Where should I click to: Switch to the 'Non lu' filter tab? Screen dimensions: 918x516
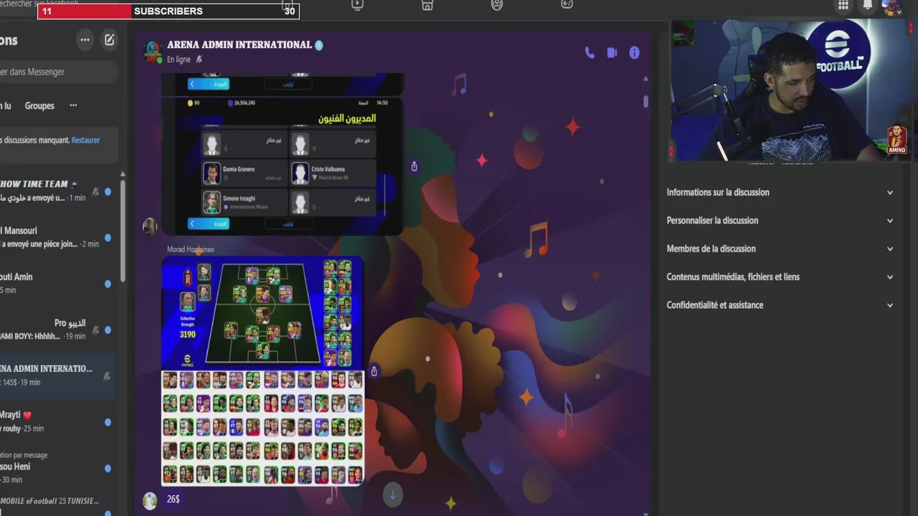[x=6, y=105]
